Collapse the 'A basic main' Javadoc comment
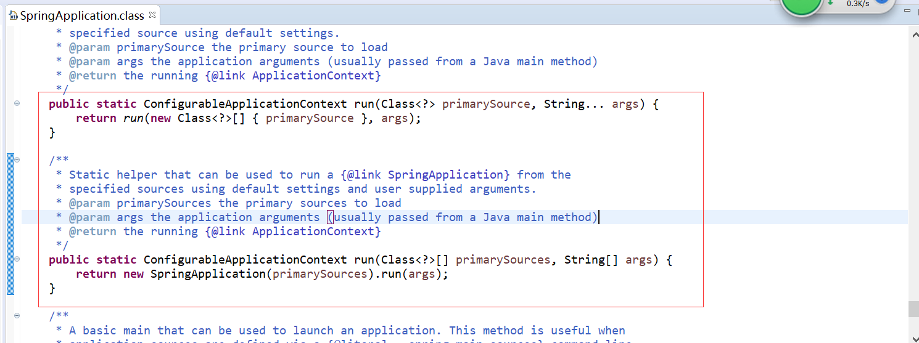919x343 pixels. [x=17, y=316]
